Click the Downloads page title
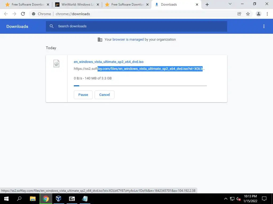The height and width of the screenshot is (204, 273). pos(17,26)
